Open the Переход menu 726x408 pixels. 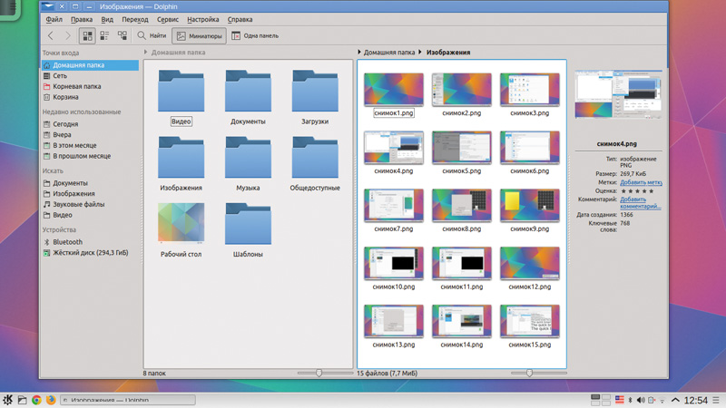[134, 19]
